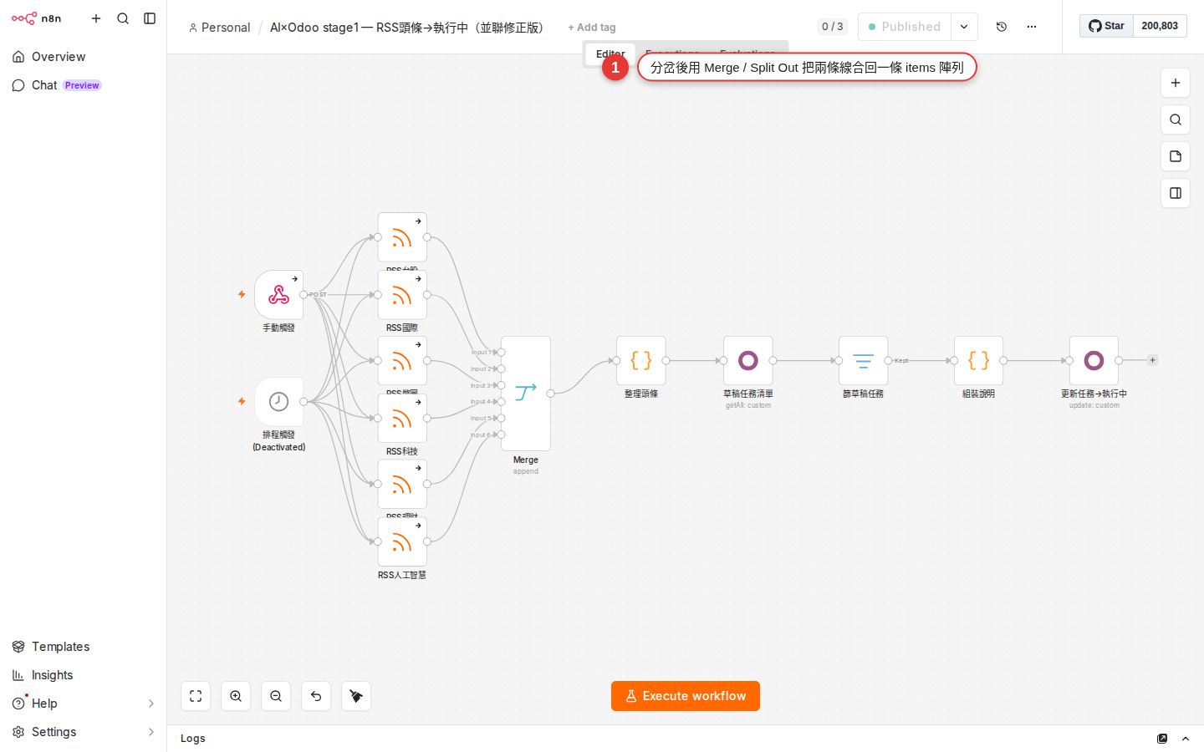Click the n8n logo
The height and width of the screenshot is (752, 1204).
(x=36, y=18)
